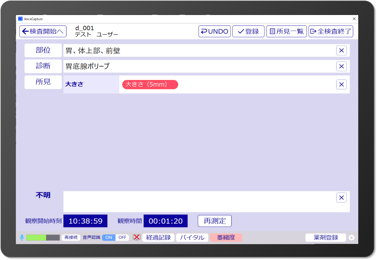This screenshot has width=377, height=260.
Task: Select the 部位 category button
Action: pyautogui.click(x=43, y=50)
